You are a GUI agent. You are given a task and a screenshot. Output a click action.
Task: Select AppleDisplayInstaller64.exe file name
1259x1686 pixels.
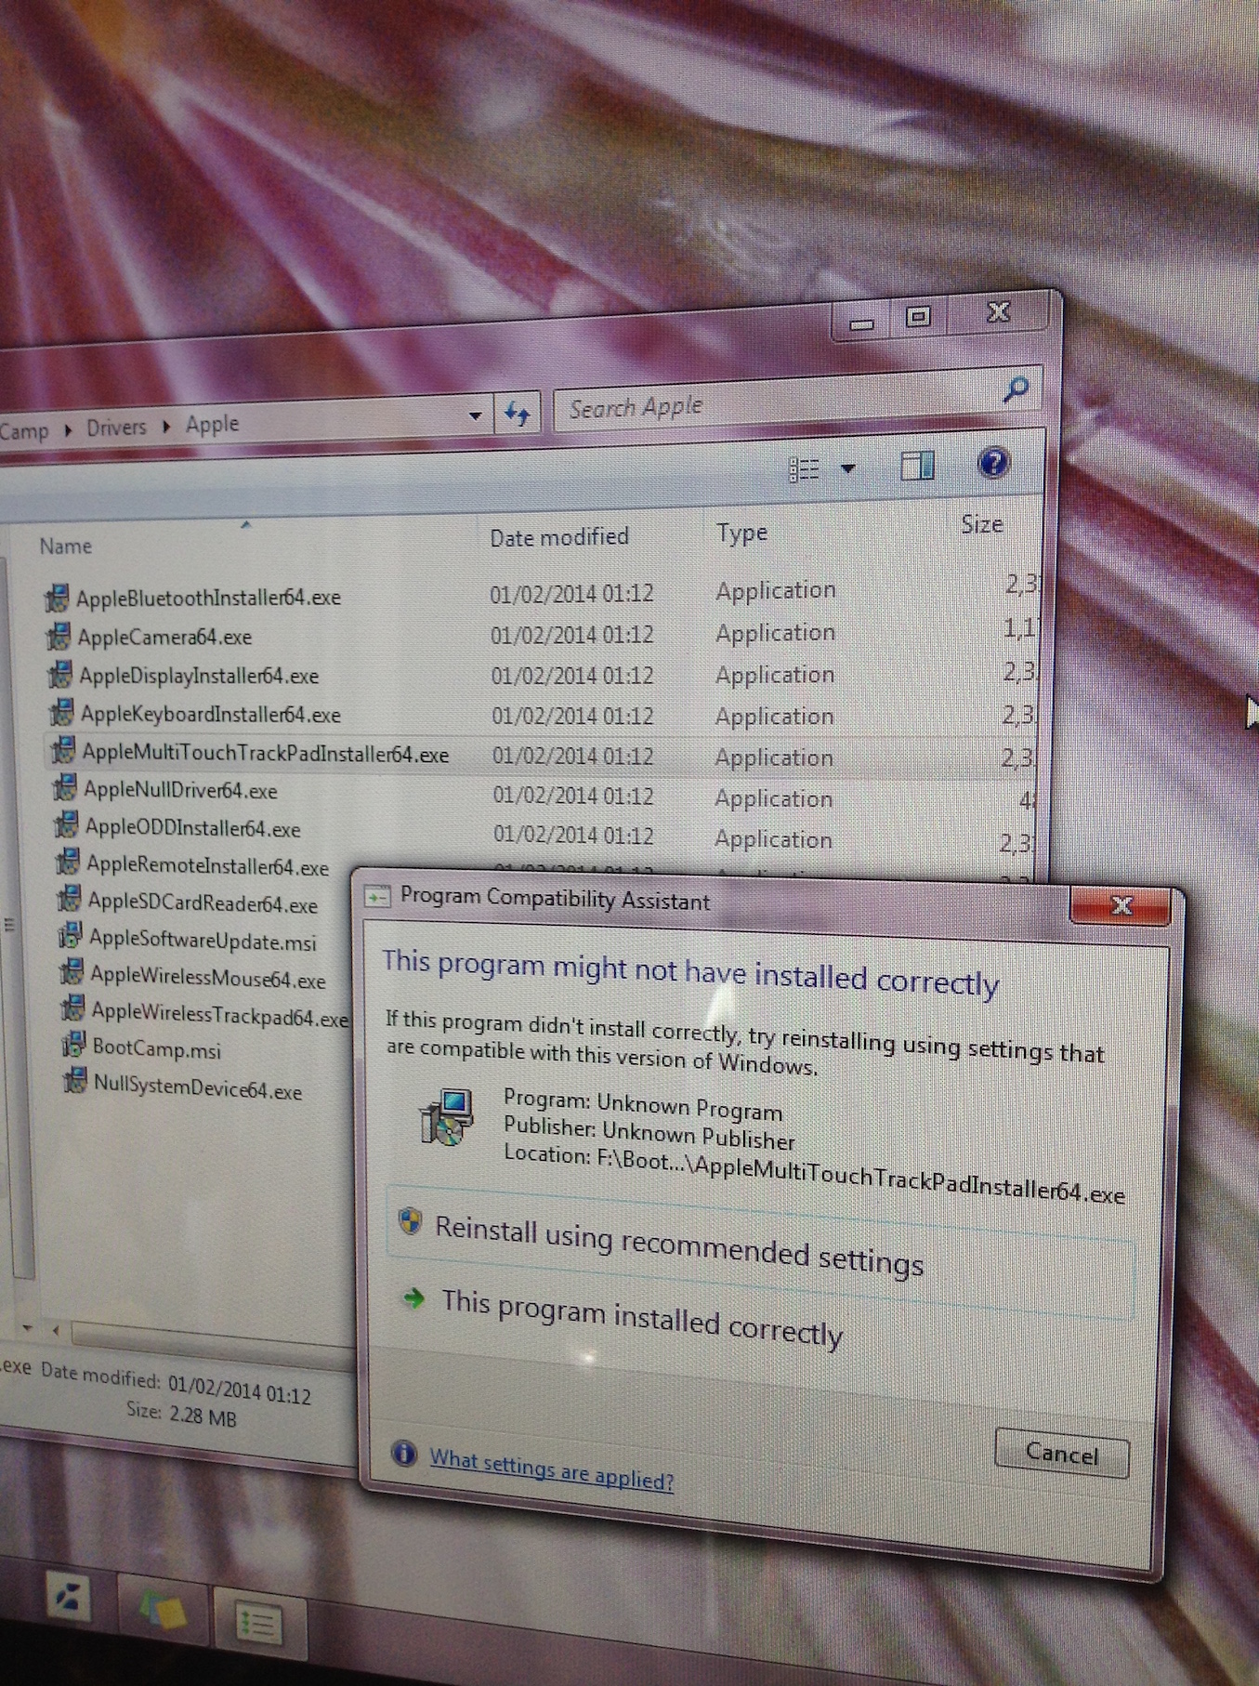coord(199,676)
